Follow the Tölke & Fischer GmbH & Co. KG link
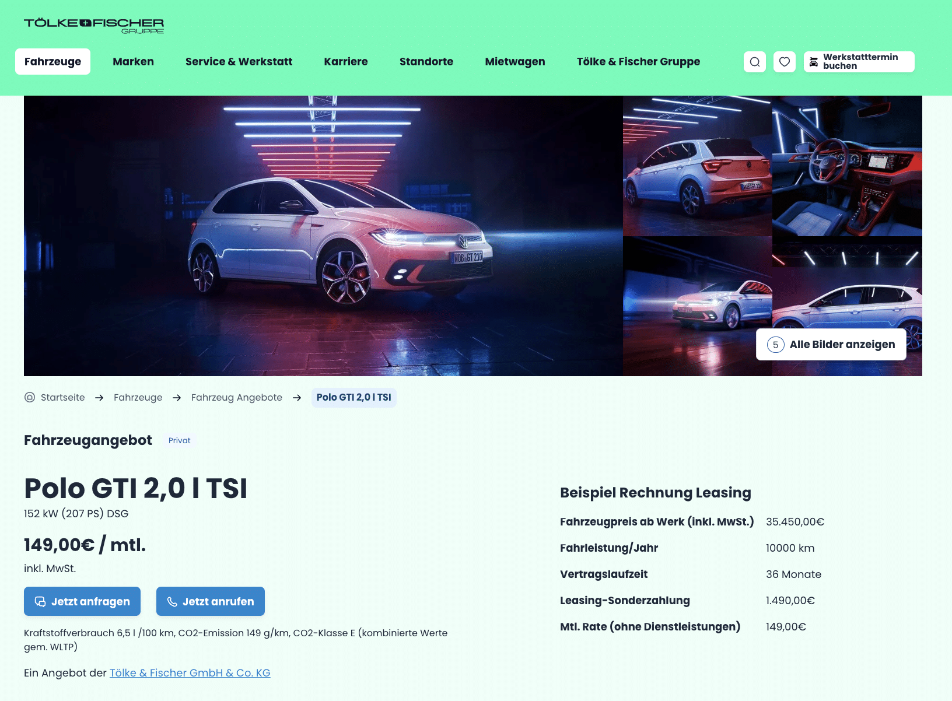952x701 pixels. click(x=190, y=672)
